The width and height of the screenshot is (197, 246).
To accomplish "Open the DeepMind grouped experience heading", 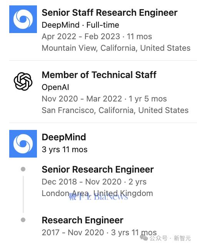I will point(64,137).
